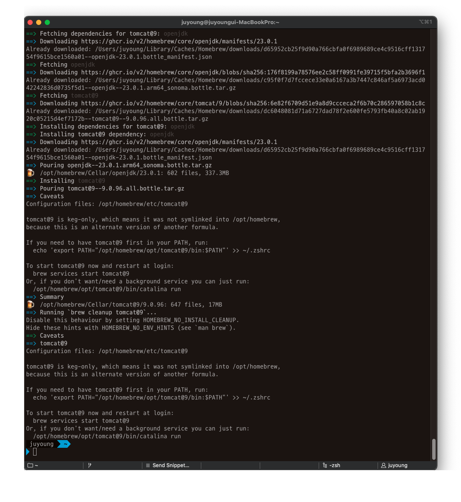Click the beer mug icon beside tomcat@9 Cellar path

point(30,305)
